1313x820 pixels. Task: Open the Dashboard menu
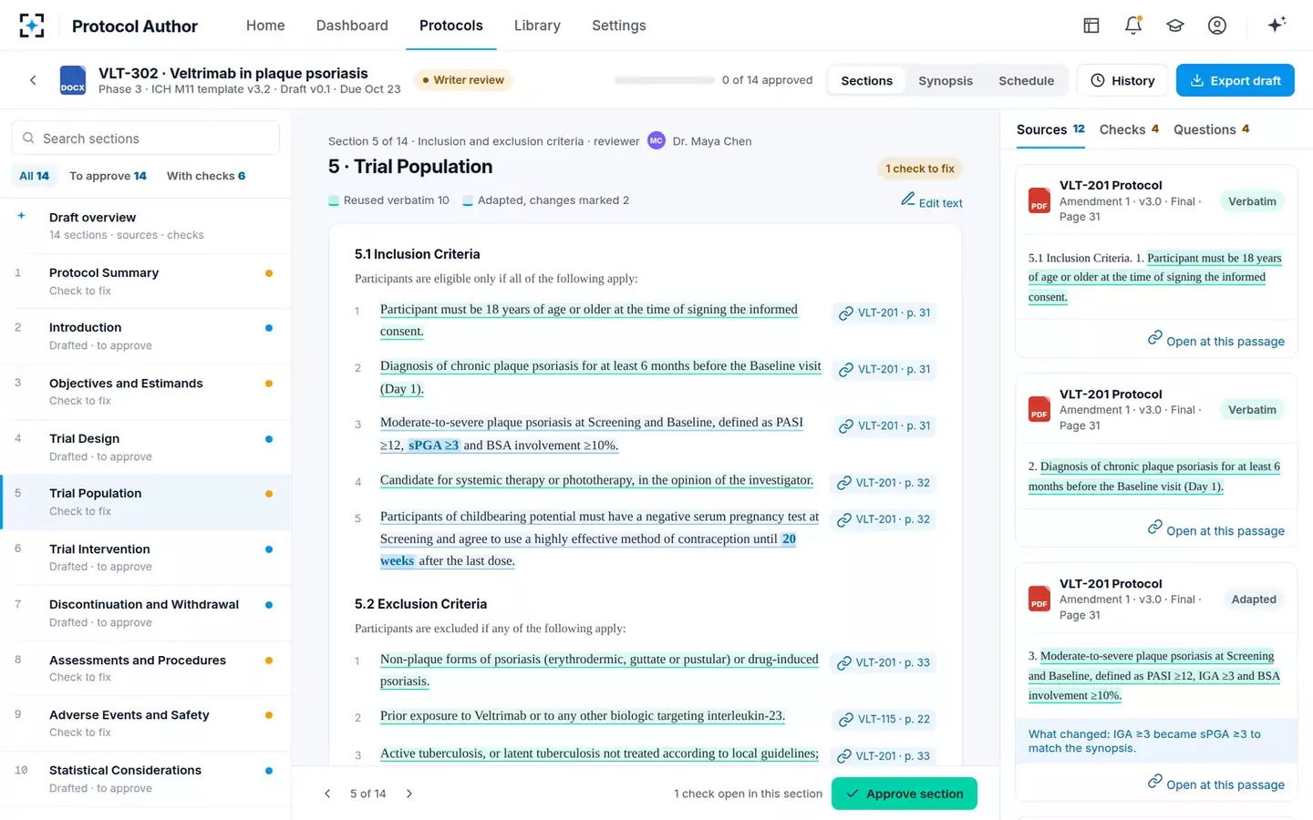[352, 26]
